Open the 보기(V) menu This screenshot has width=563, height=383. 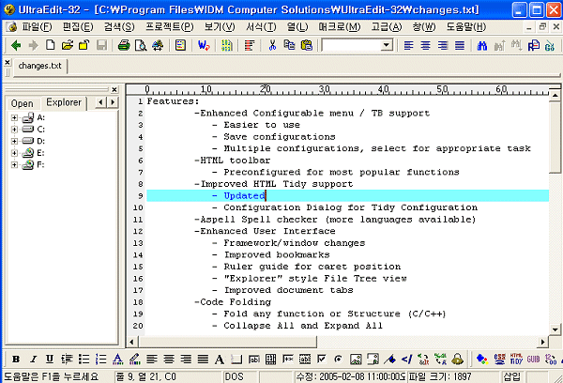click(220, 27)
